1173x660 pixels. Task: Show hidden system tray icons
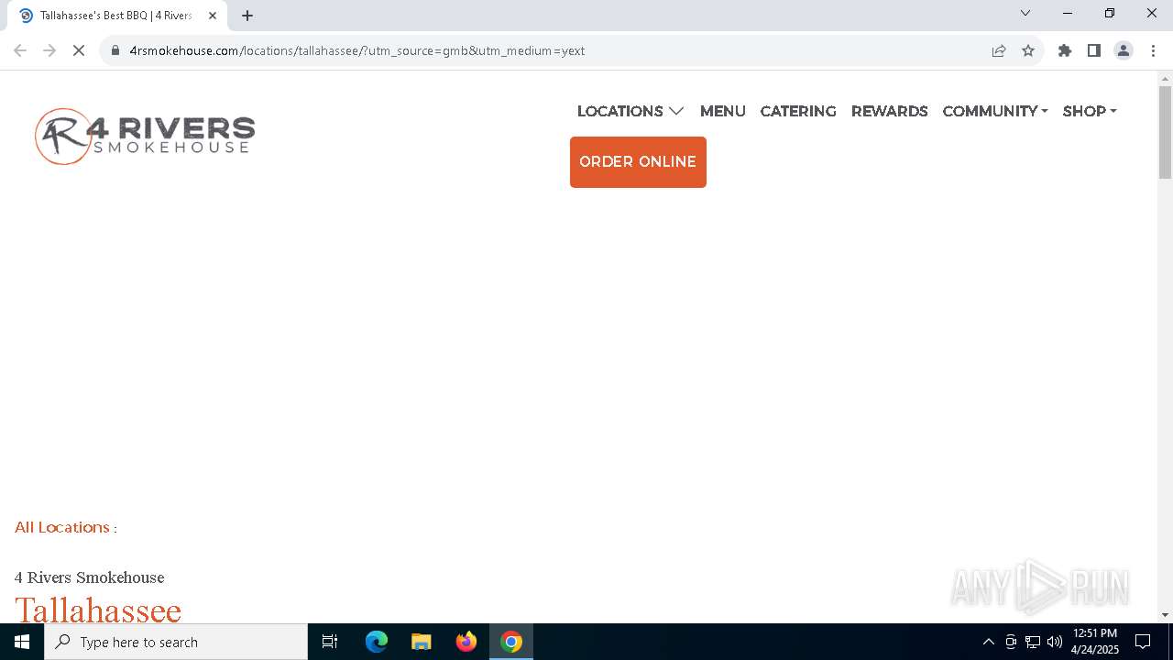pos(988,642)
